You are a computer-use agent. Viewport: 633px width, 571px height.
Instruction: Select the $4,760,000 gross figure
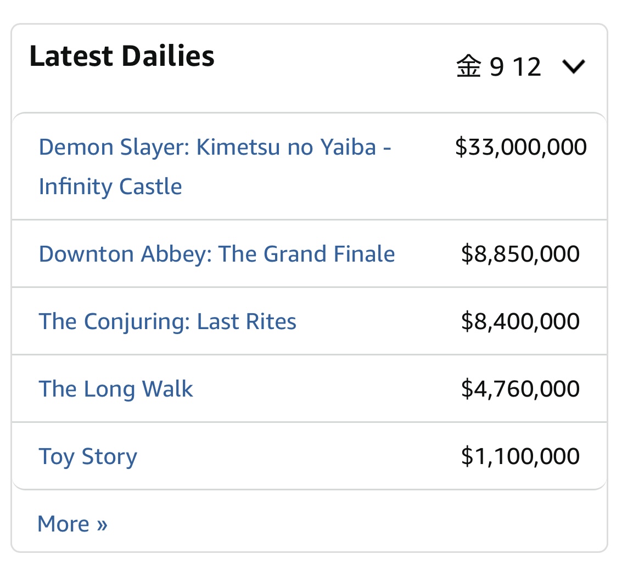(x=520, y=389)
